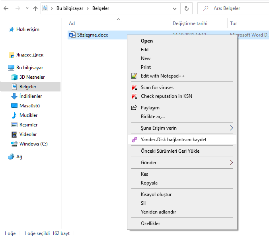Viewport: 269px width, 237px height.
Task: Go up one folder level
Action: point(35,8)
